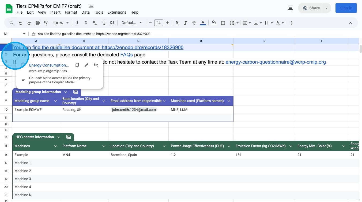Screen dimensions: 362x202
Task: Toggle italic formatting
Action: (185, 23)
